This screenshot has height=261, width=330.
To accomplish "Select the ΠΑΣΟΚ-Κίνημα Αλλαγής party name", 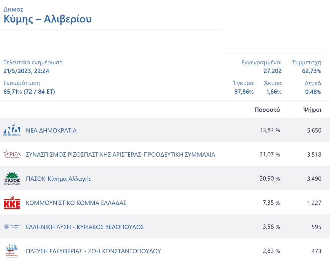I will click(x=59, y=179).
